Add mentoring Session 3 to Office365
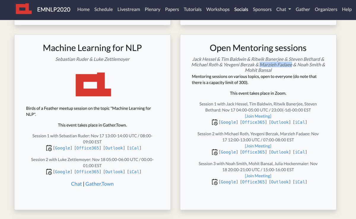356x219 pixels. (254, 182)
